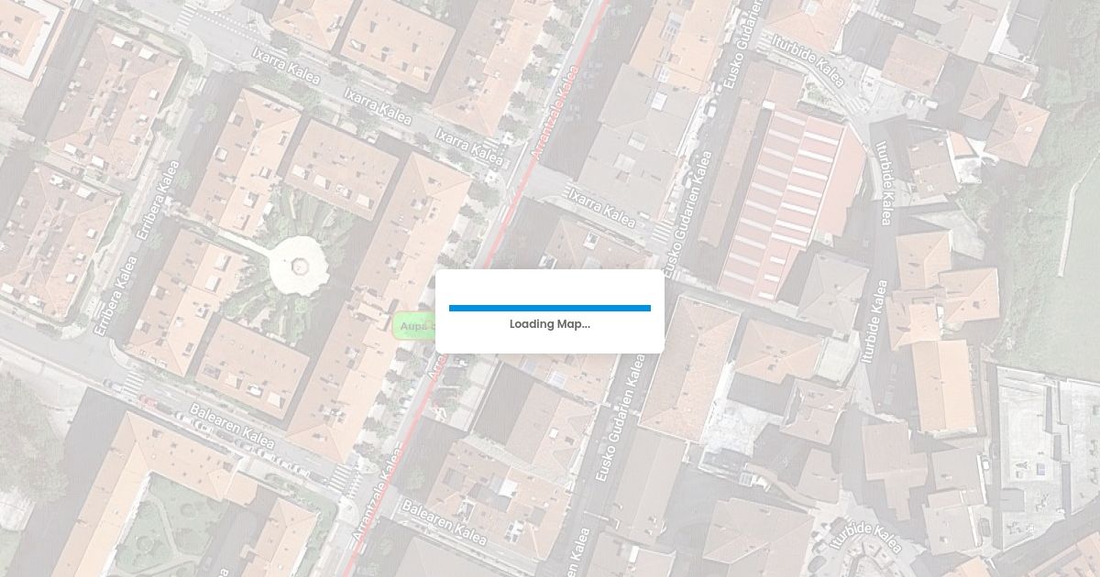Click the circular plaza fountain on the map
This screenshot has width=1100, height=577.
(299, 266)
